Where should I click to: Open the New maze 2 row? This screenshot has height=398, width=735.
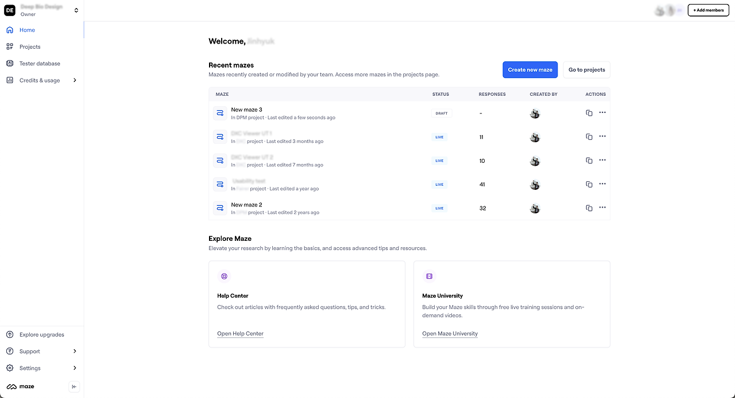pos(247,205)
